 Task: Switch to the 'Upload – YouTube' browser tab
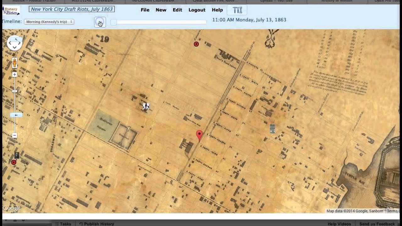pyautogui.click(x=276, y=2)
